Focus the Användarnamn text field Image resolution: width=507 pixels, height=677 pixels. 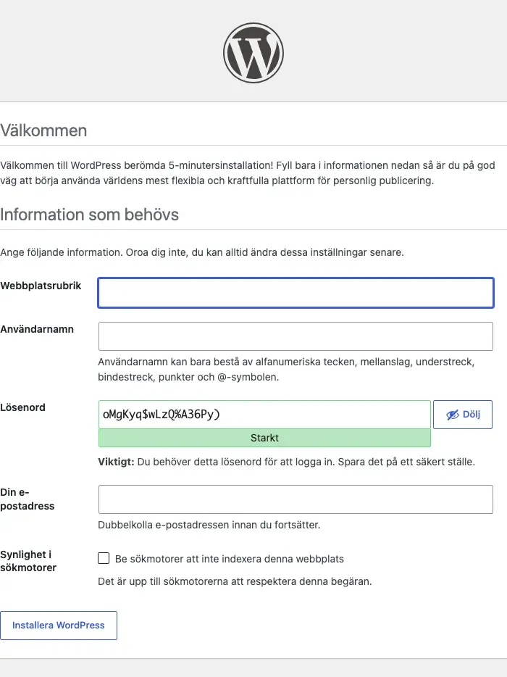(x=296, y=336)
